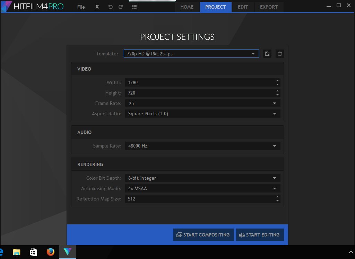Open the File menu
Screen dimensions: 355x259
tap(81, 7)
